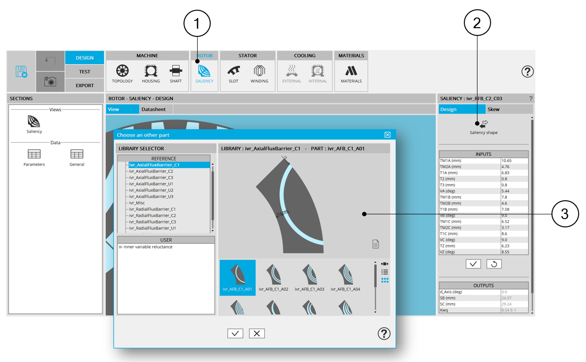The image size is (586, 362).
Task: Open the Materials icon
Action: 351,73
